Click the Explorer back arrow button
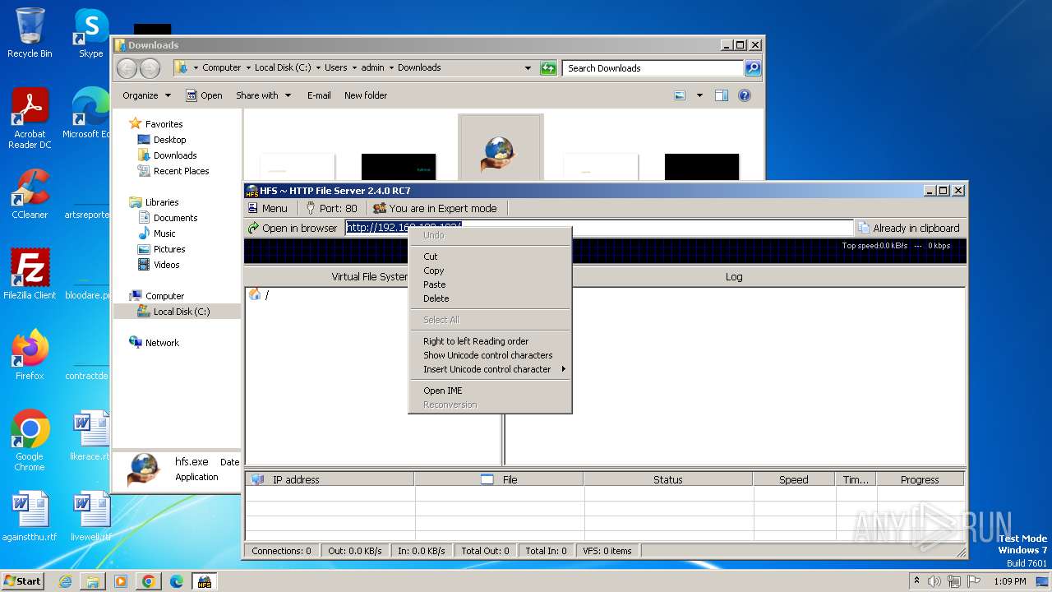1052x592 pixels. pos(127,68)
